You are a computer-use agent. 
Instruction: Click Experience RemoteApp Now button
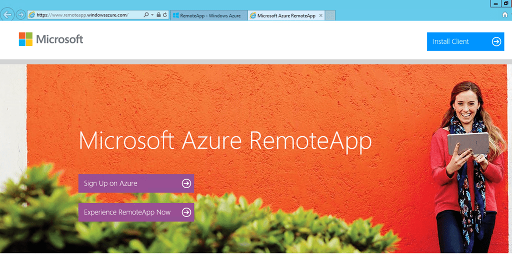point(136,213)
